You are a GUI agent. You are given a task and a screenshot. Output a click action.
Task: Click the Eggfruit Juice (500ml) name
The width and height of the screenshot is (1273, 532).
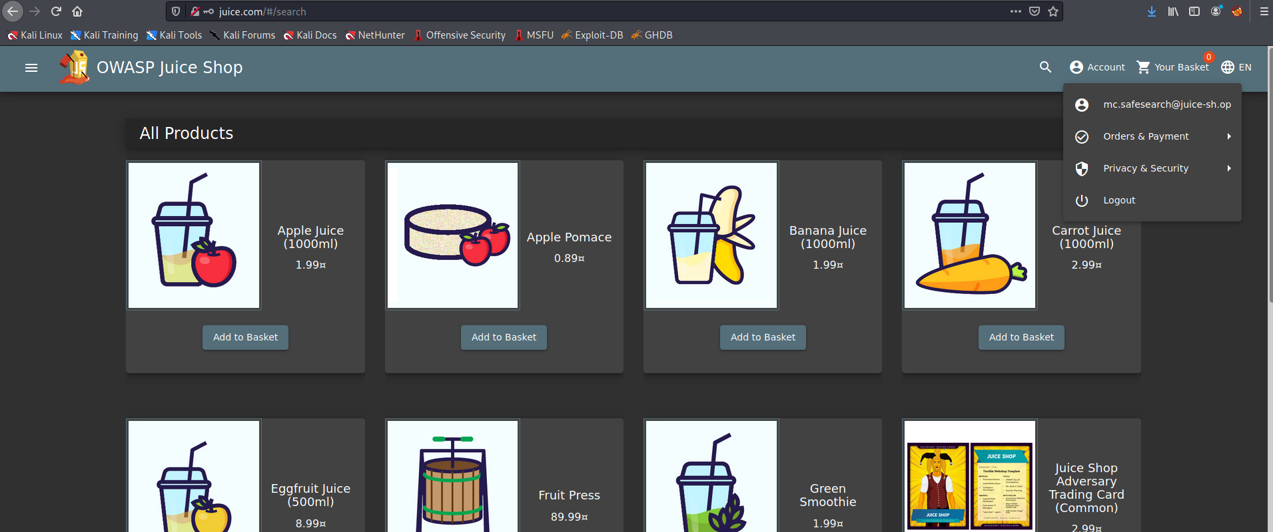310,495
